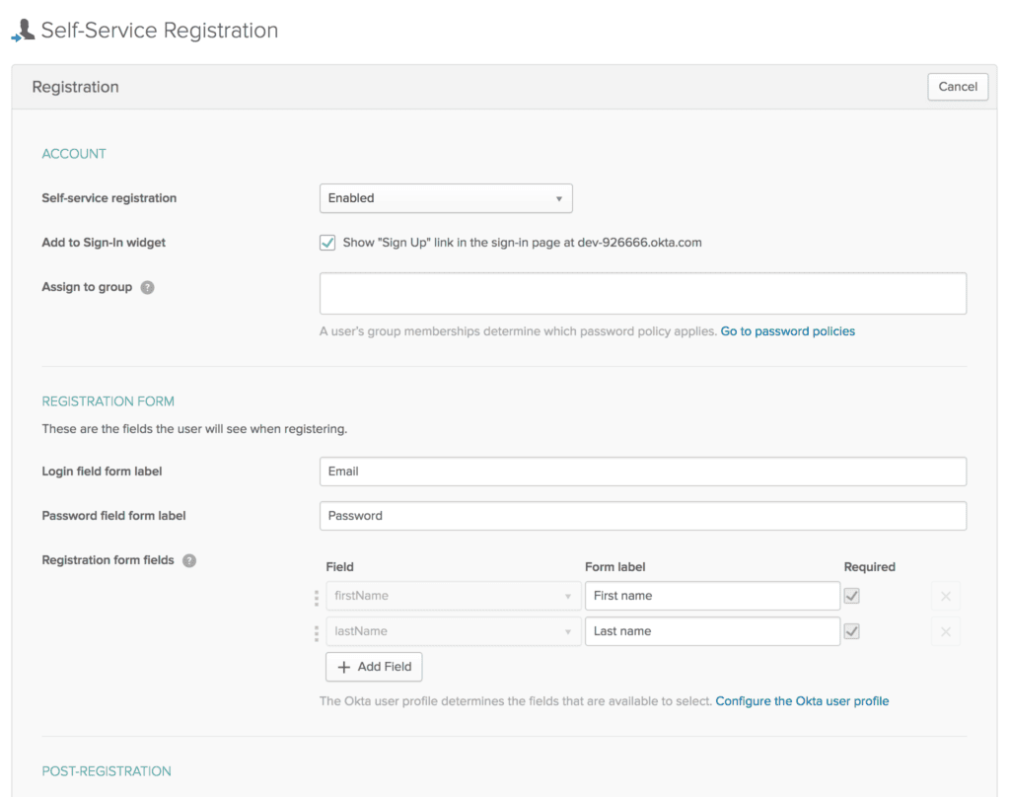This screenshot has width=1010, height=797.
Task: Click the Cancel button
Action: [957, 87]
